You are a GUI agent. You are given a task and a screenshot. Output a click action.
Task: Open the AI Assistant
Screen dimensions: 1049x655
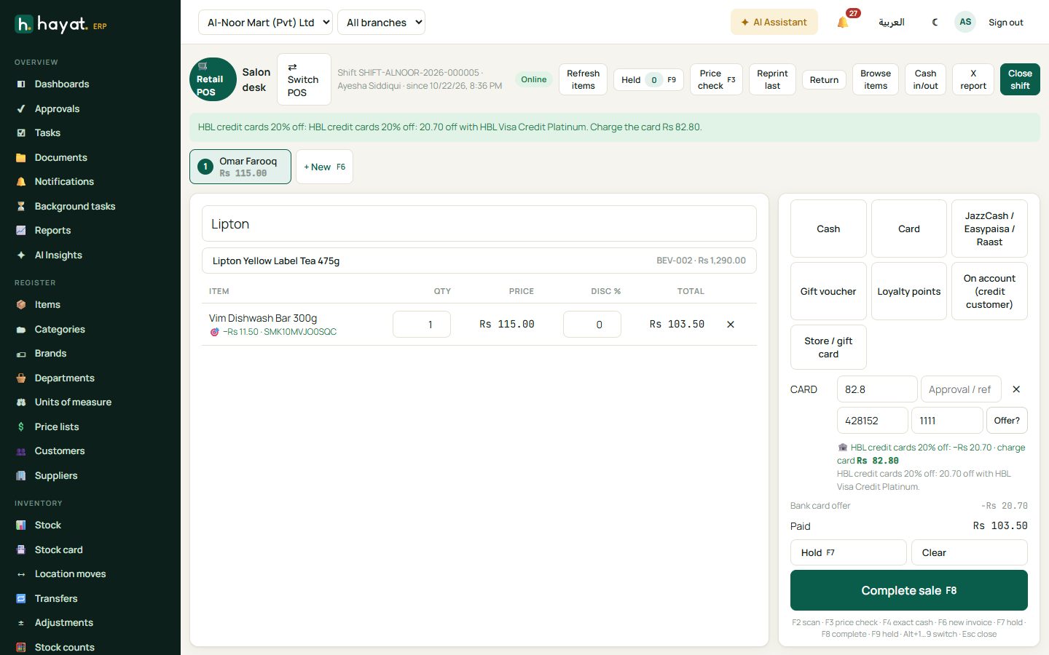774,23
